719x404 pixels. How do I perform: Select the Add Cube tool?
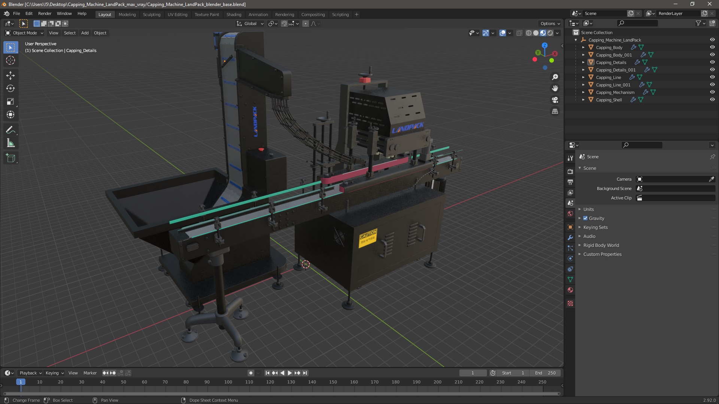tap(10, 158)
